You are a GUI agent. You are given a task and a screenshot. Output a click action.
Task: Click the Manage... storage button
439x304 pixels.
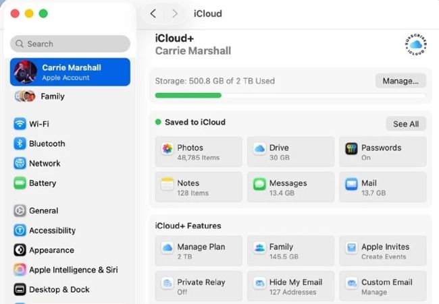pos(401,81)
